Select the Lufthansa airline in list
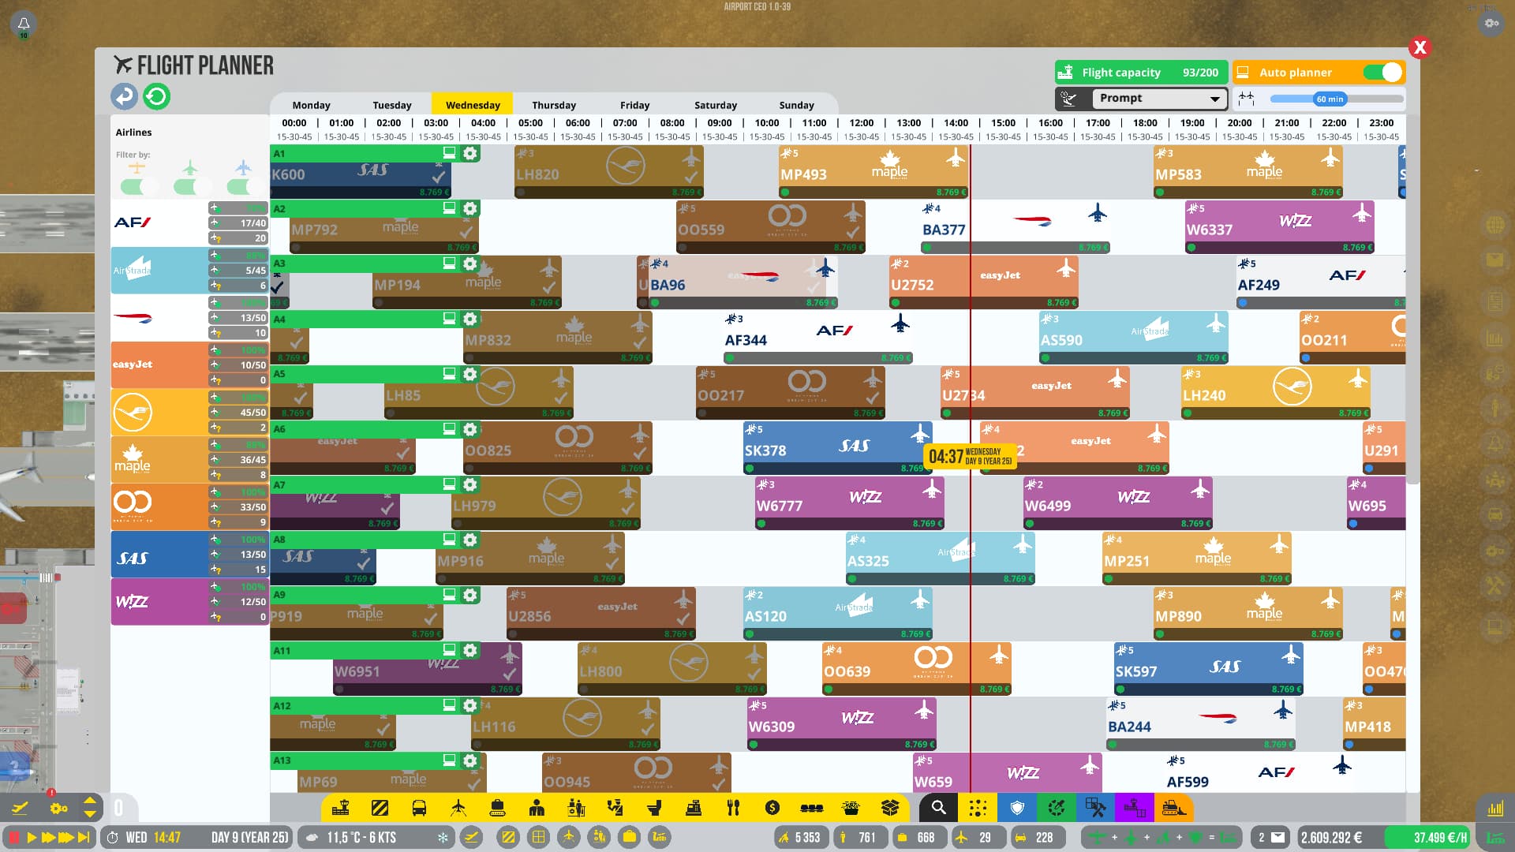This screenshot has width=1515, height=852. click(133, 412)
